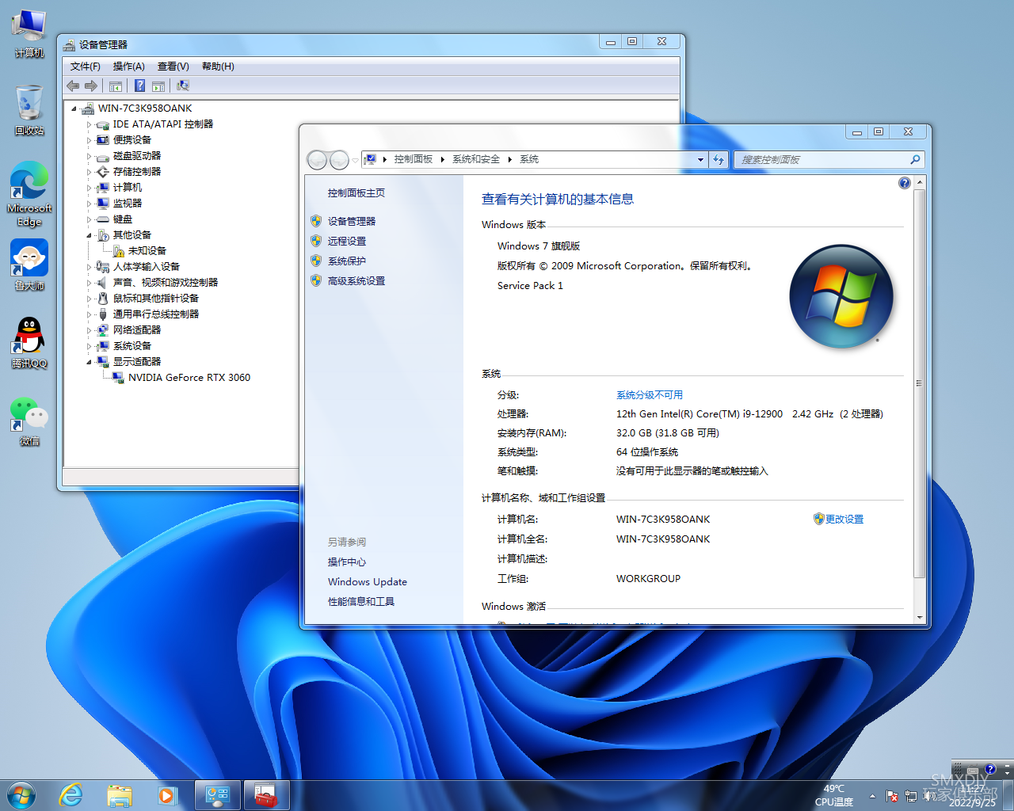1014x811 pixels.
Task: Open the blue help icon in System window
Action: (x=904, y=183)
